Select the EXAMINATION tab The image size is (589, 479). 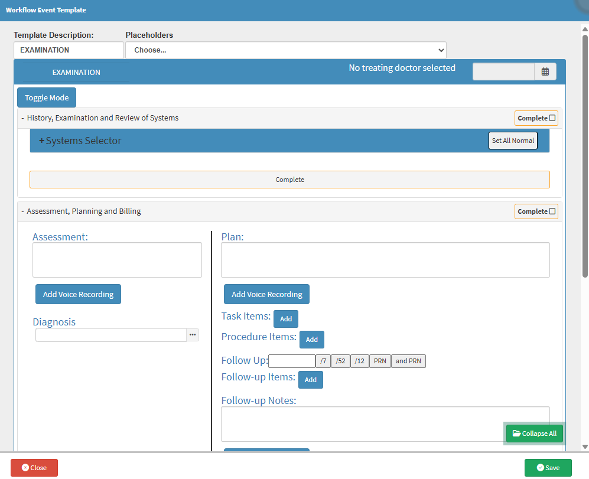coord(76,73)
